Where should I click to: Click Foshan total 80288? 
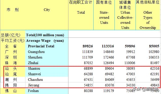(88, 91)
